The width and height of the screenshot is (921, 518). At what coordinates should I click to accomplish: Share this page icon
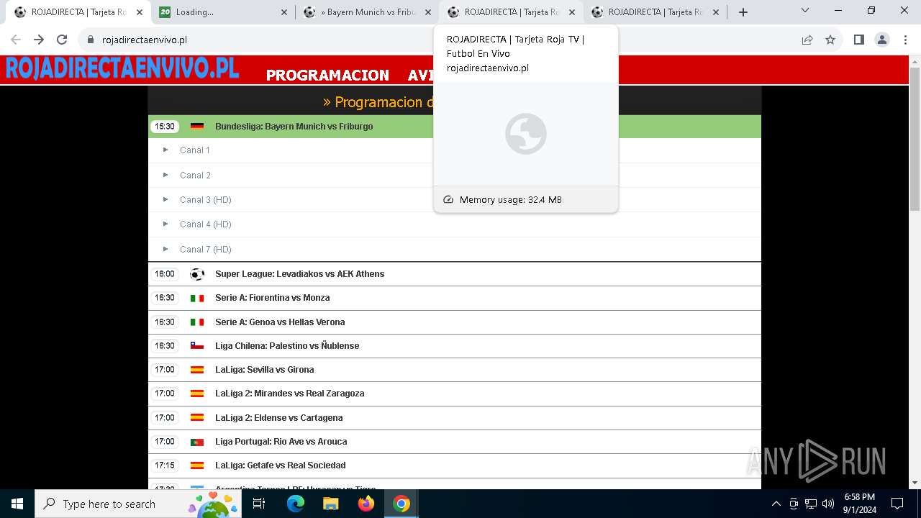[x=807, y=40]
